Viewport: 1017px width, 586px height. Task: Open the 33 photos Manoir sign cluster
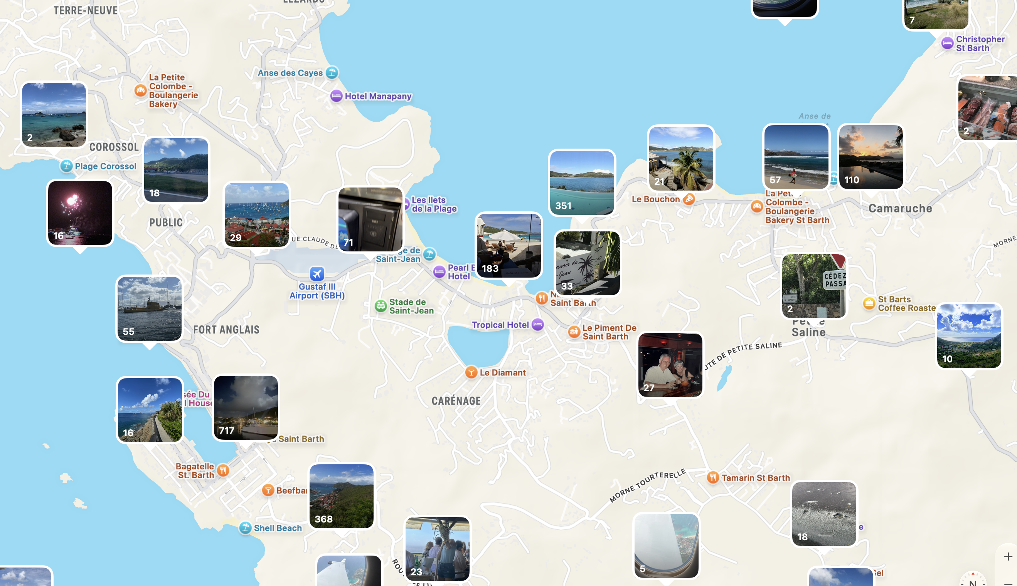coord(588,263)
